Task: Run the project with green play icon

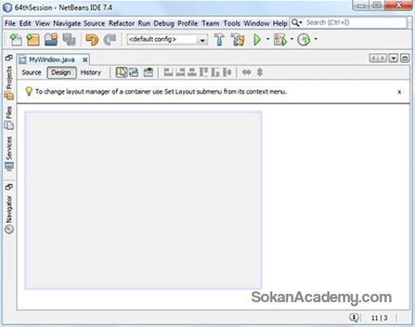Action: [x=257, y=40]
